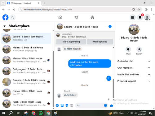The height and width of the screenshot is (116, 155).
Task: Open site information icon in address bar
Action: pyautogui.click(x=21, y=10)
